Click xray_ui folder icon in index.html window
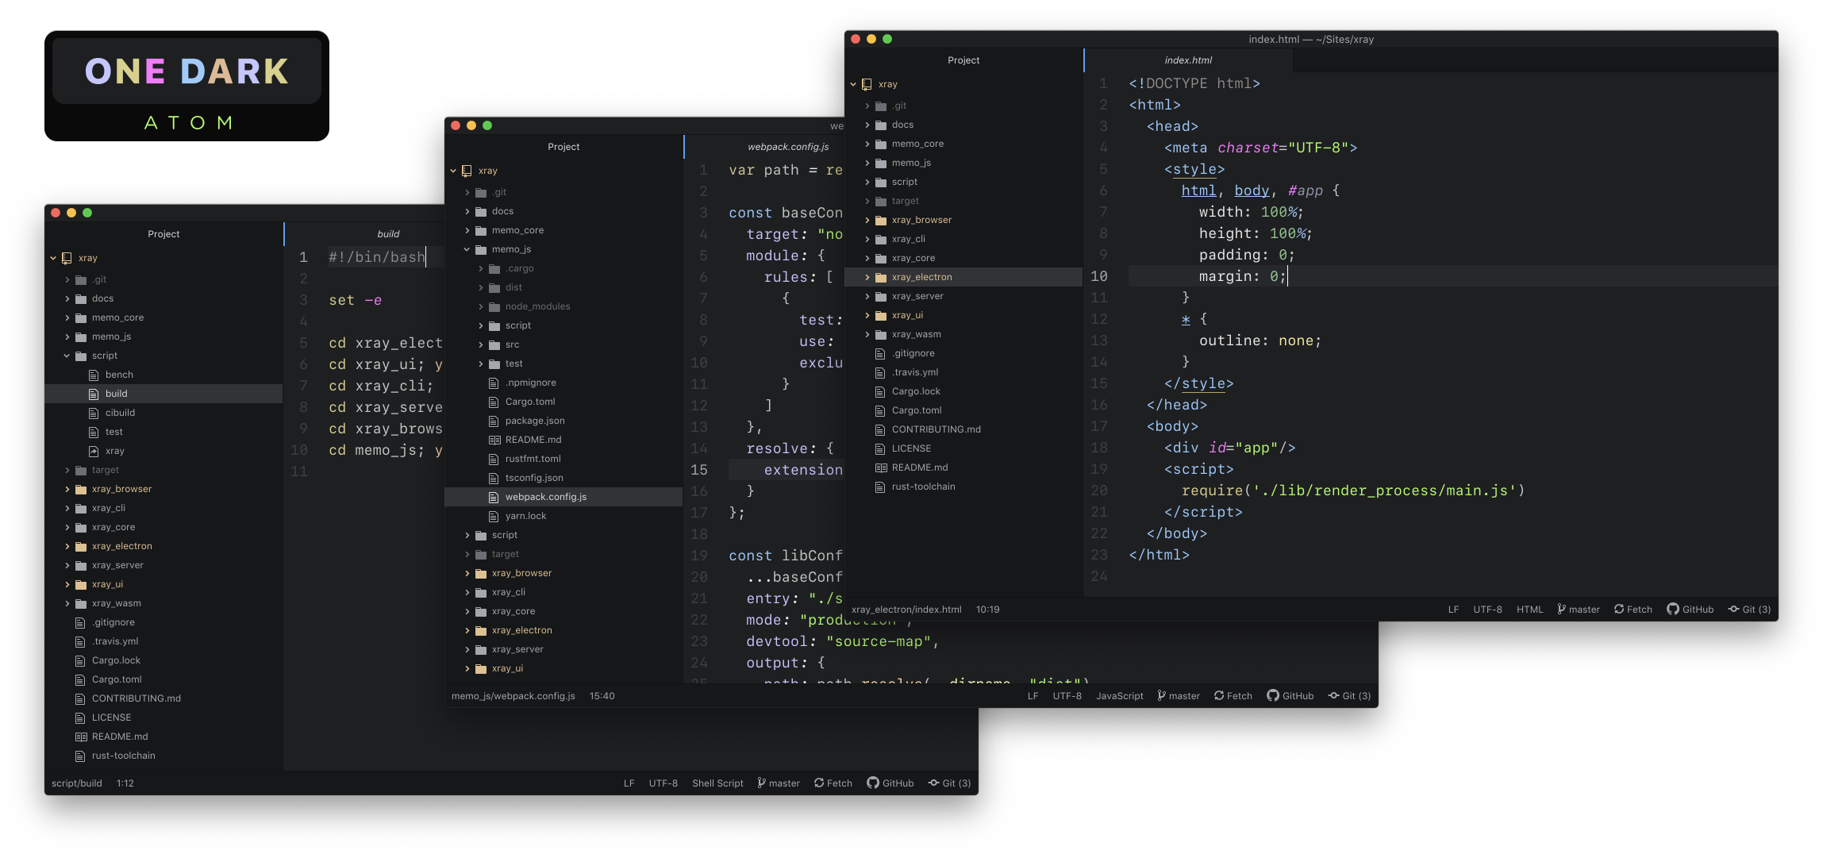The height and width of the screenshot is (854, 1823). click(880, 315)
